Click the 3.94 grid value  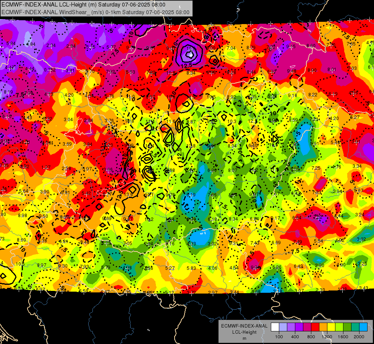click(x=337, y=191)
